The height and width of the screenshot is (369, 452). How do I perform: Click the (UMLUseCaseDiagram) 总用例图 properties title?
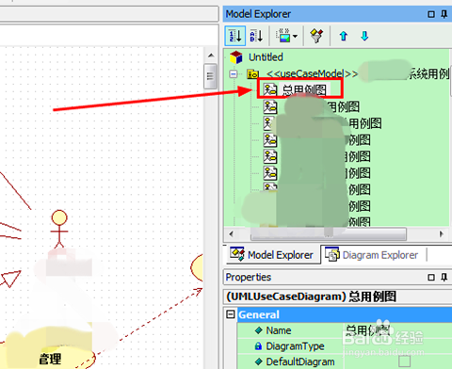(311, 297)
